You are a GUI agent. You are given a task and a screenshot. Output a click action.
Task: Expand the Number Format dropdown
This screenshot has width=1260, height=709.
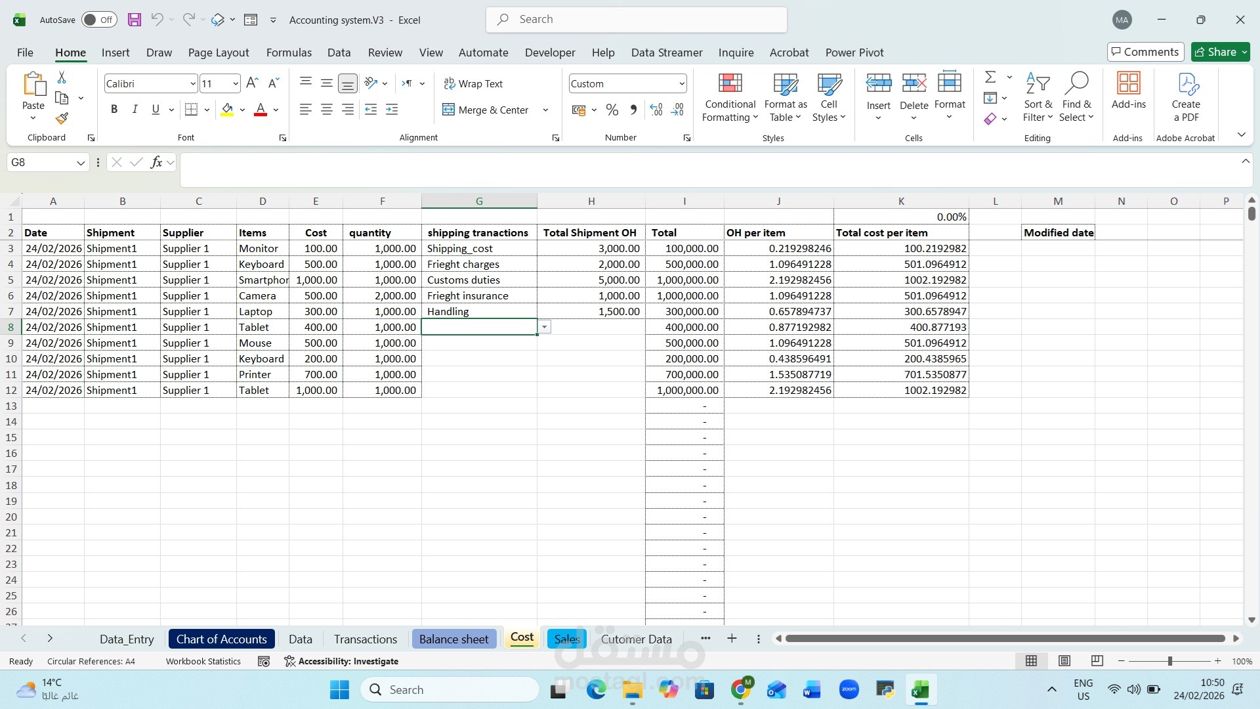click(x=682, y=83)
